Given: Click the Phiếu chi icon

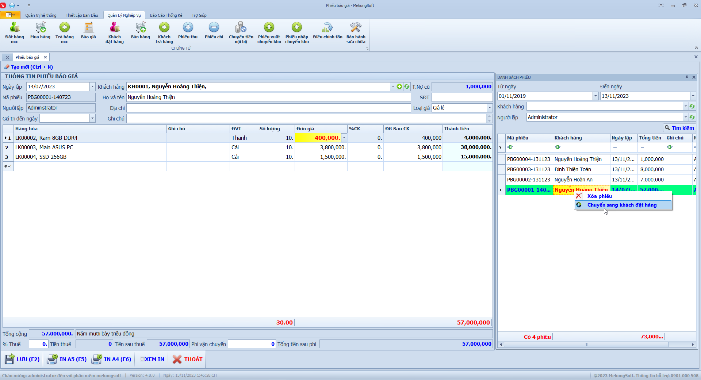Looking at the screenshot, I should [214, 31].
